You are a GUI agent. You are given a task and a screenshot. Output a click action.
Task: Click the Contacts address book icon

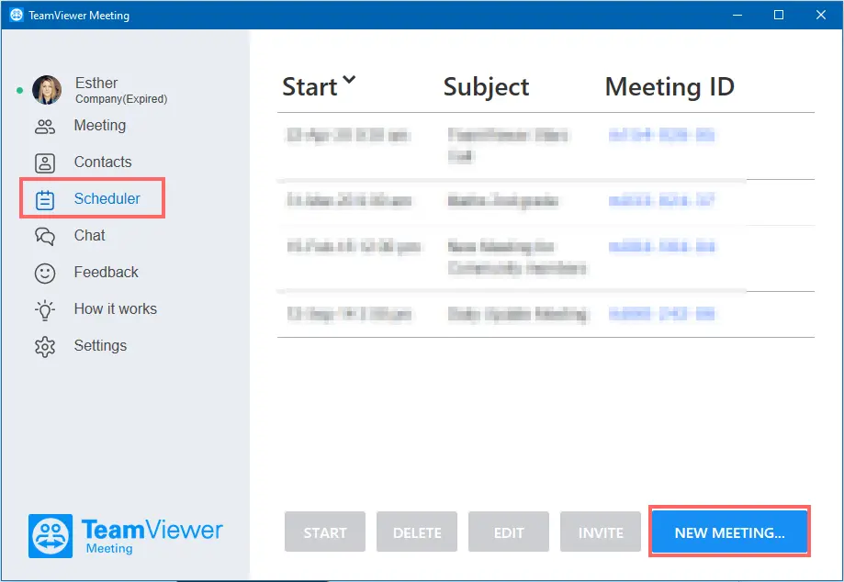(45, 163)
